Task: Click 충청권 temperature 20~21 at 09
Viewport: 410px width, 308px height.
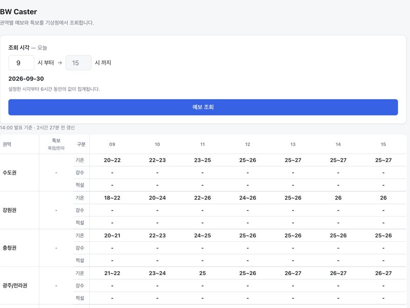Action: click(112, 236)
